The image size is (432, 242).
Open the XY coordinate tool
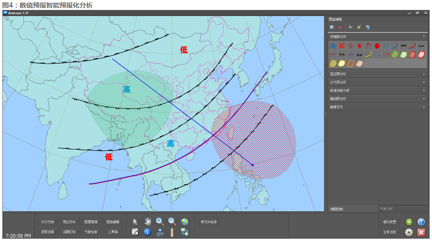(160, 232)
